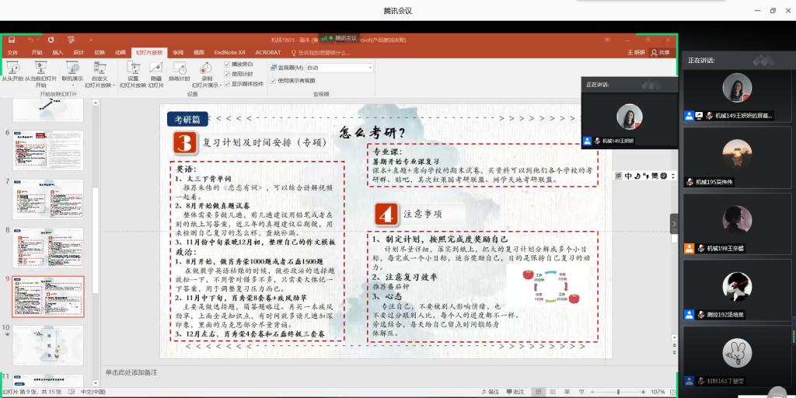Open the monitor (监视器) dropdown

click(x=370, y=68)
